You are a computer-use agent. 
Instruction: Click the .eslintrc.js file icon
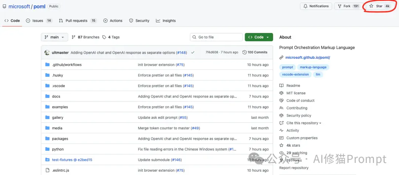coord(47,170)
